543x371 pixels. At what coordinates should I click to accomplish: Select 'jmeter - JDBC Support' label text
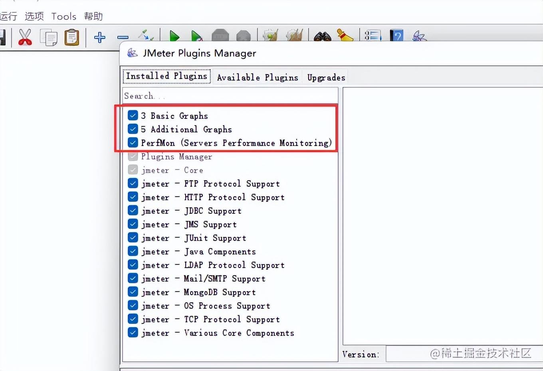[x=191, y=211]
